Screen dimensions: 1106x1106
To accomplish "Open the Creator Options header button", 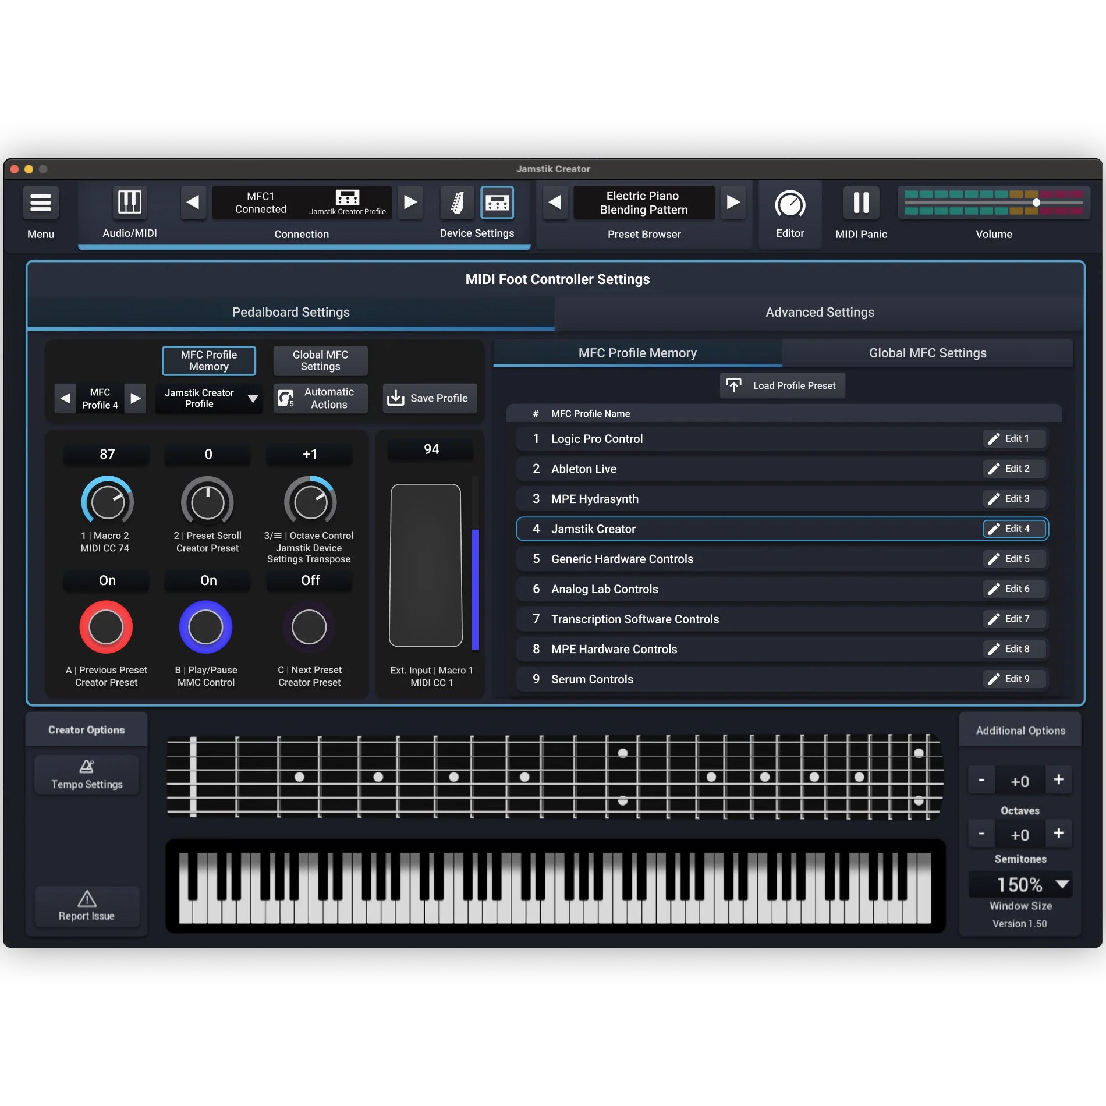I will coord(87,730).
